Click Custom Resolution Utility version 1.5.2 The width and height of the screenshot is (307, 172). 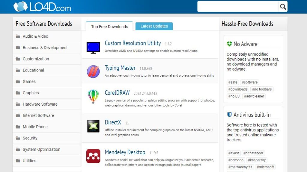coord(168,44)
